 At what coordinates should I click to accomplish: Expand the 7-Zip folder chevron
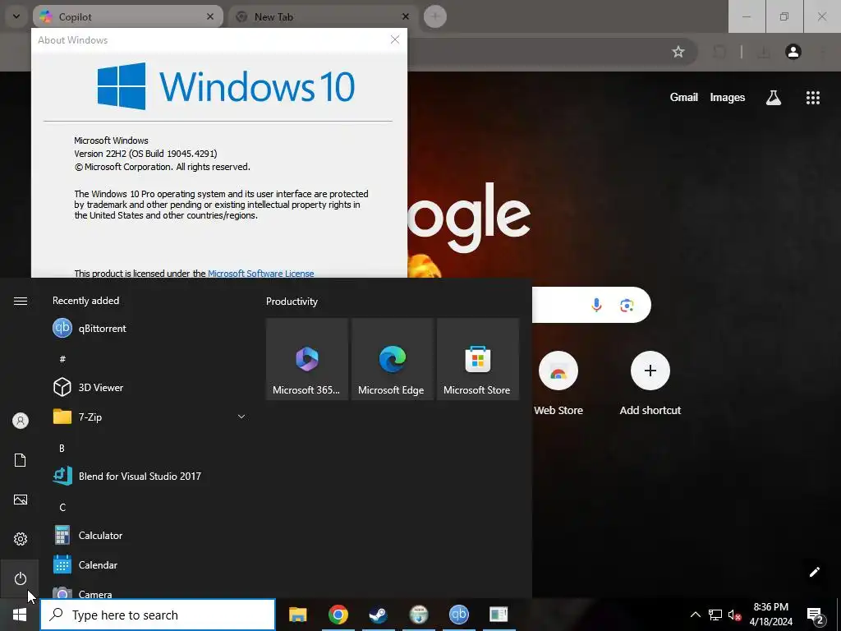pos(241,417)
